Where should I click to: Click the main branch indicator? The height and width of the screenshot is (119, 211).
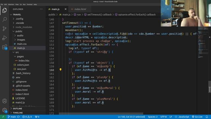click(12, 117)
